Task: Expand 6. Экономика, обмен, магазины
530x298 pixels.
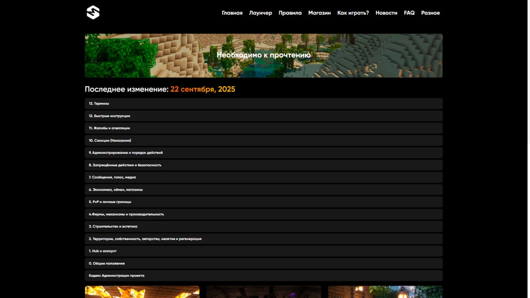Action: tap(263, 190)
